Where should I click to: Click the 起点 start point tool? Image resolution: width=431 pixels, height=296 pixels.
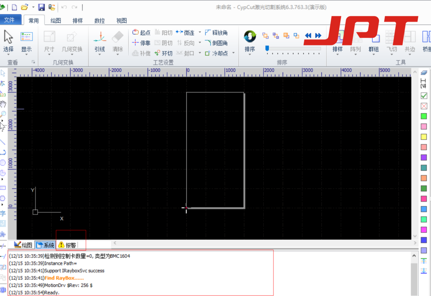coord(141,33)
